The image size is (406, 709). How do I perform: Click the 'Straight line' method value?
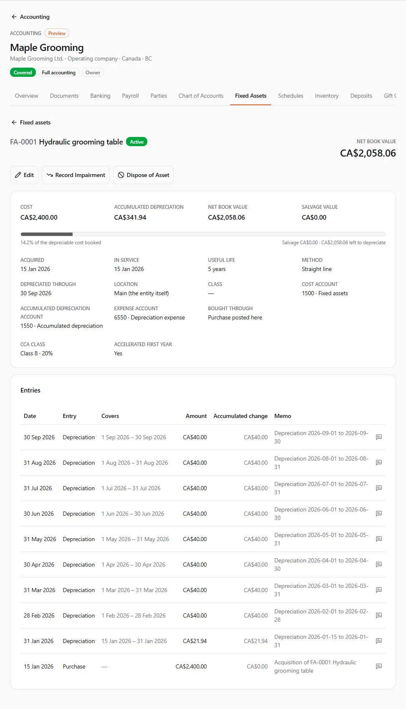click(317, 269)
